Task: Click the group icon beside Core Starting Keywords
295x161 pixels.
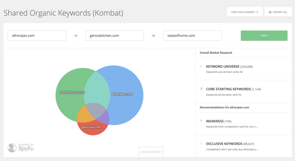Action: [201, 89]
